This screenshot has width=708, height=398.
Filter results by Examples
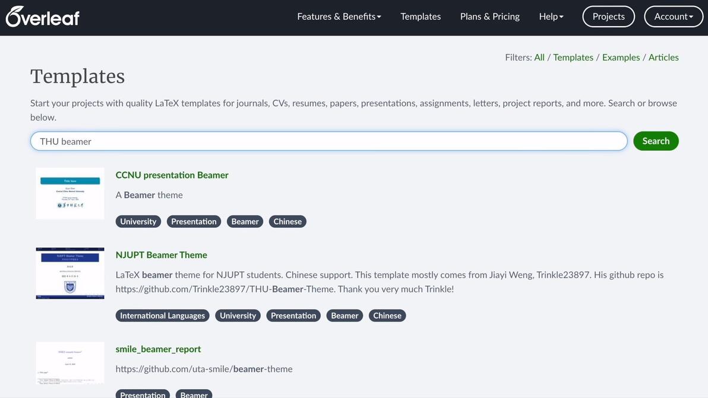[621, 58]
